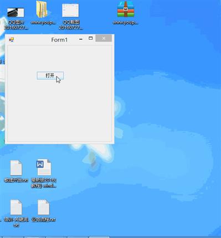The height and width of the screenshot is (238, 221).
Task: Select the Form1 title bar text
Action: tap(59, 40)
